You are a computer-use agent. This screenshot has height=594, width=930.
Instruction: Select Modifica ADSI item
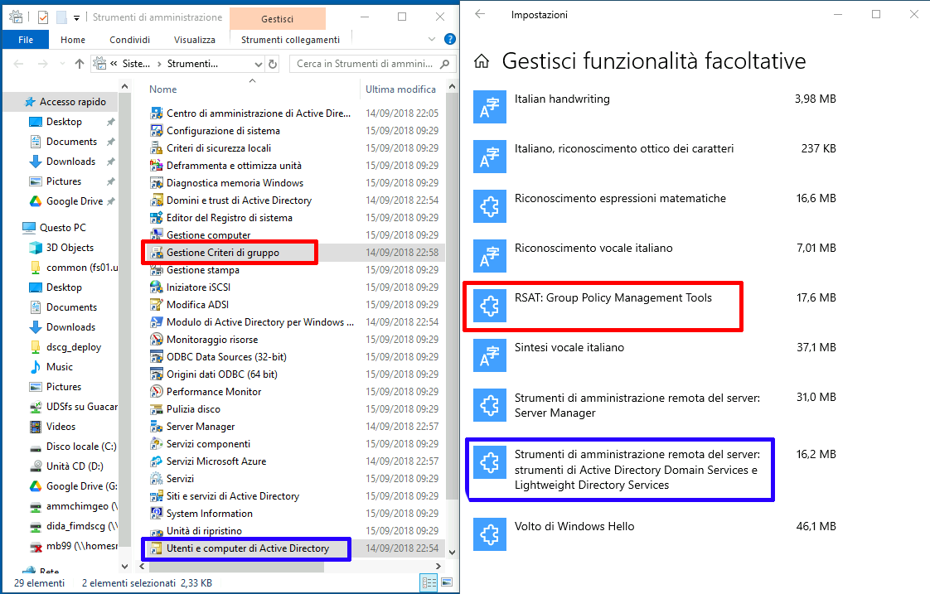[x=197, y=305]
